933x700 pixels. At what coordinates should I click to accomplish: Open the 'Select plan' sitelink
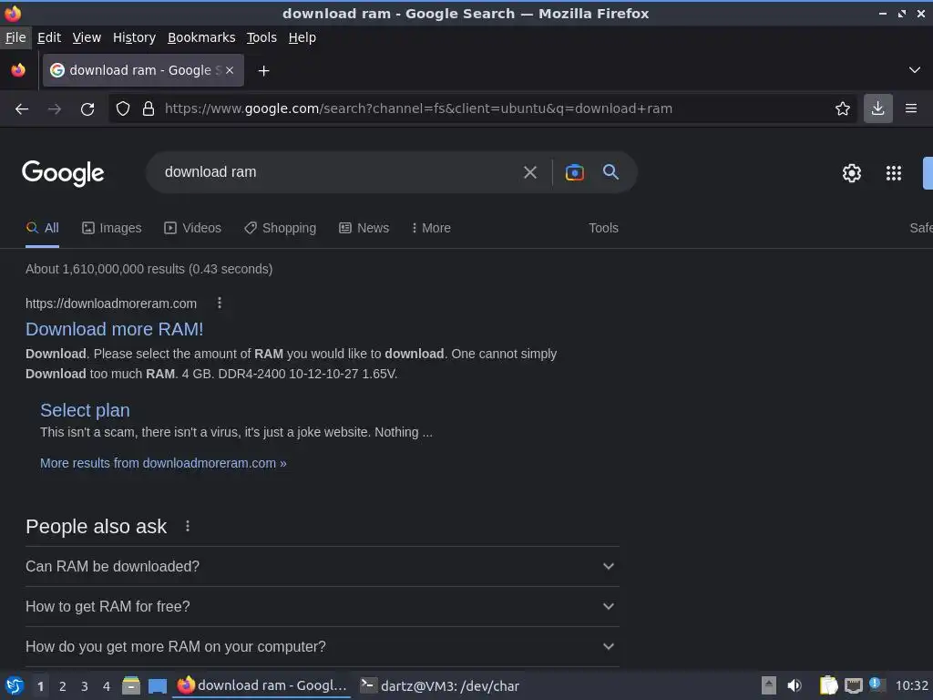85,410
